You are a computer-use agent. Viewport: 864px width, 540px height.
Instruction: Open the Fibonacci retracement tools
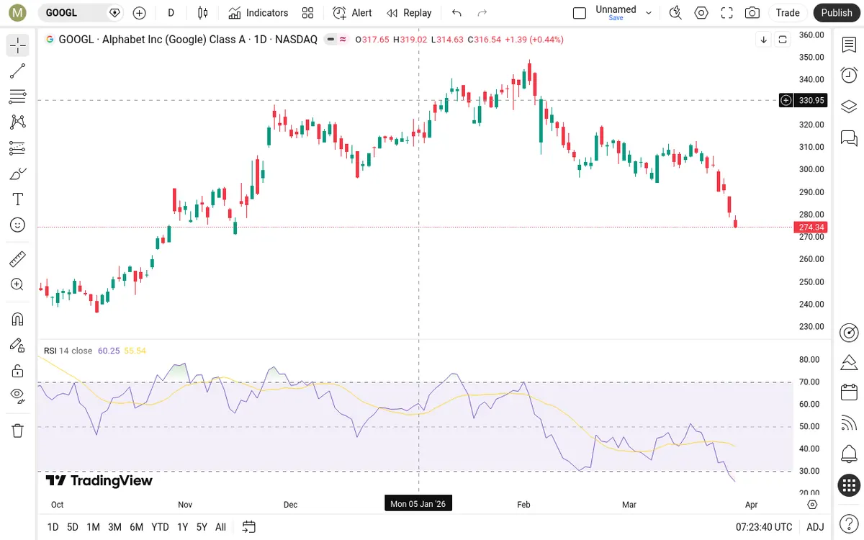18,96
